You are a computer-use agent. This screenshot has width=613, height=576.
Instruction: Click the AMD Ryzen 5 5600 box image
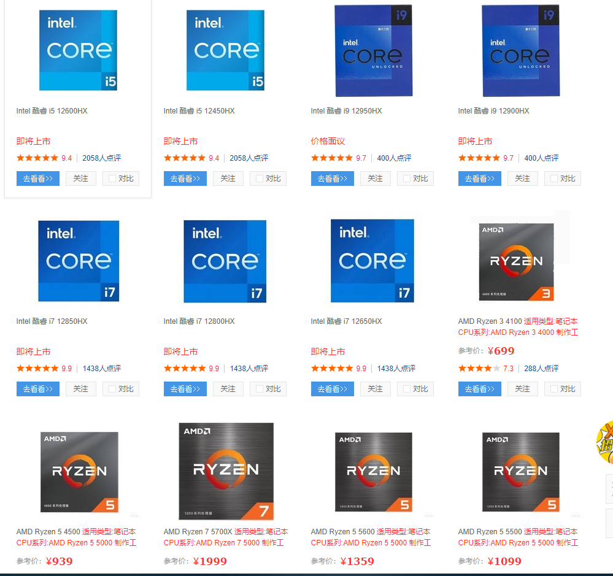click(373, 471)
